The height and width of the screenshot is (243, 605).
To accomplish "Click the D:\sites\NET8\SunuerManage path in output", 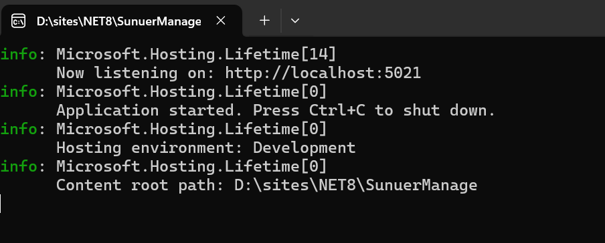I will (356, 186).
